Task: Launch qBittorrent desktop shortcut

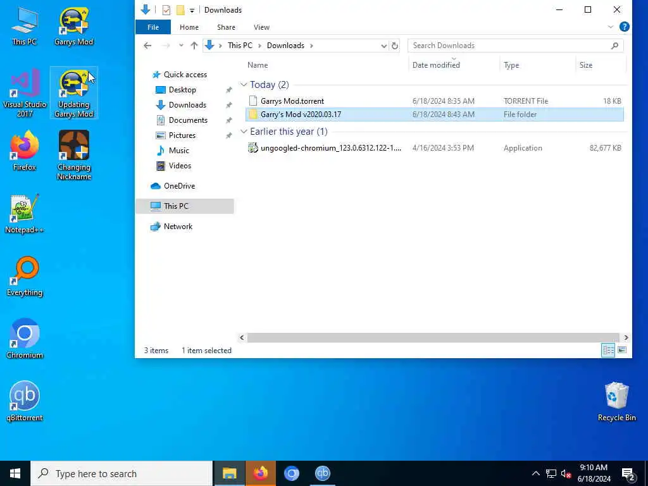Action: click(25, 401)
